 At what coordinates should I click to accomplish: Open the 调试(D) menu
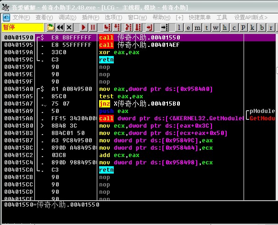(x=67, y=17)
